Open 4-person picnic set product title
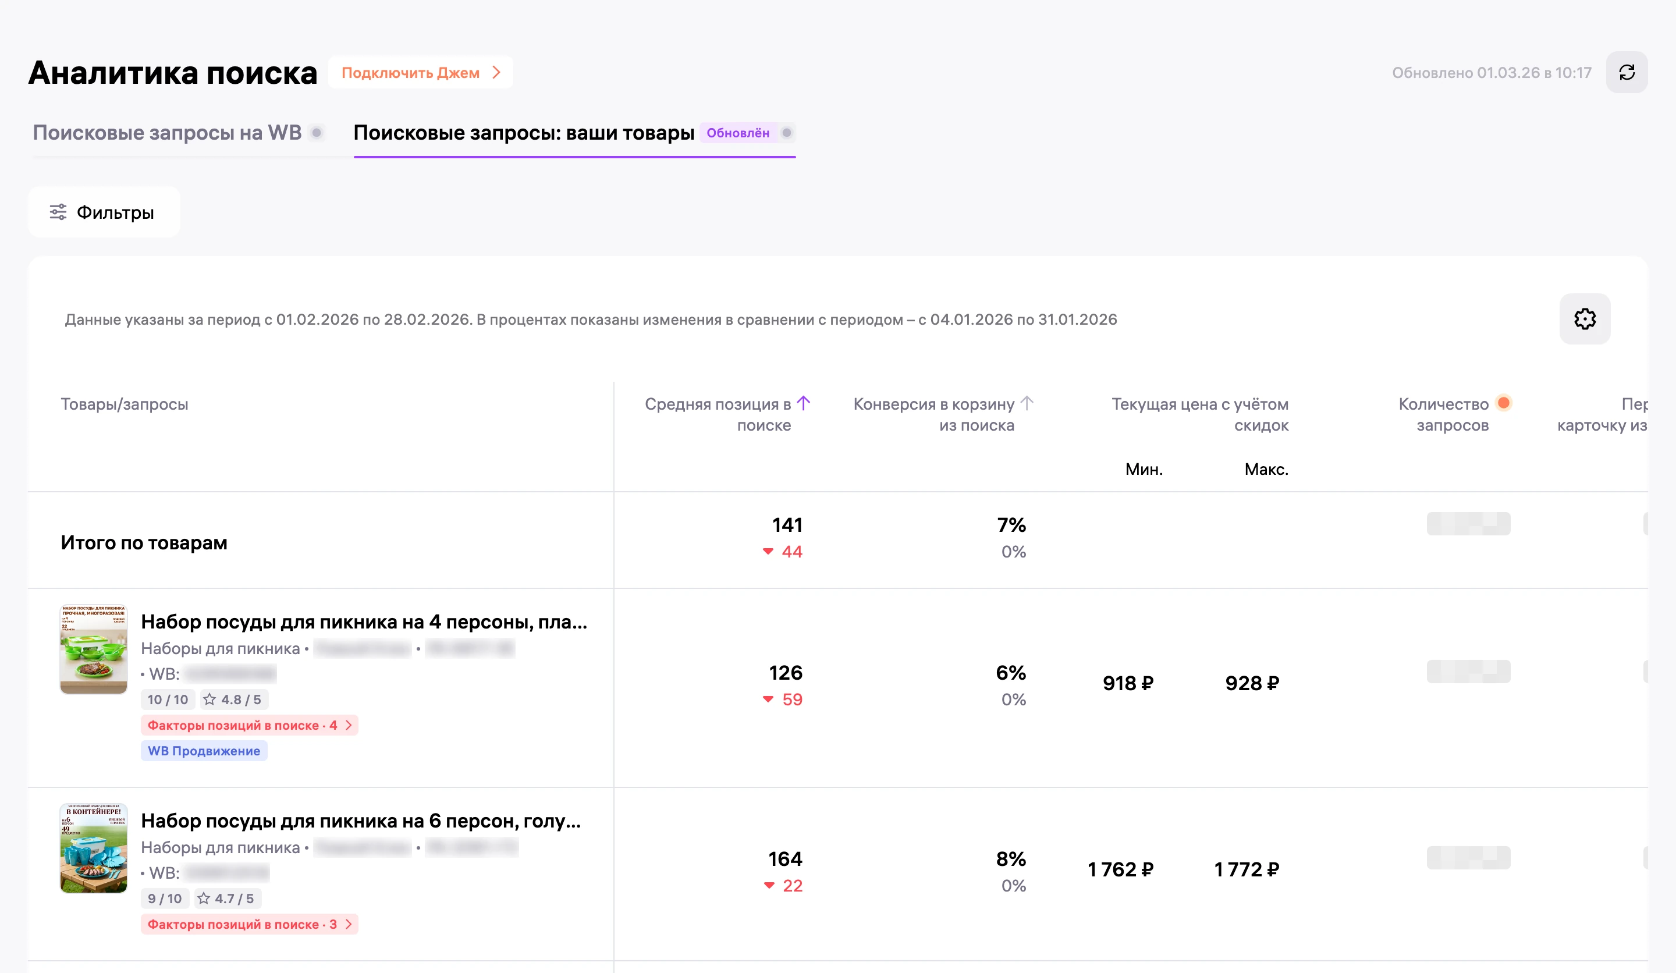Image resolution: width=1676 pixels, height=973 pixels. click(364, 622)
